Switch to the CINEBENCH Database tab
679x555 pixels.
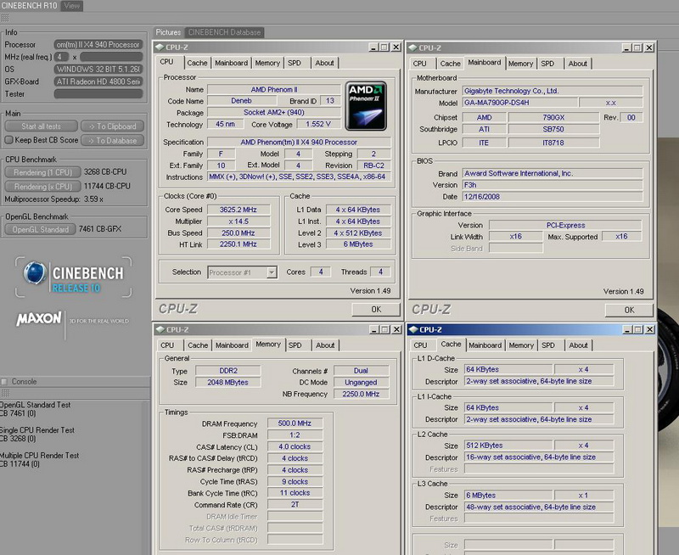(x=224, y=32)
